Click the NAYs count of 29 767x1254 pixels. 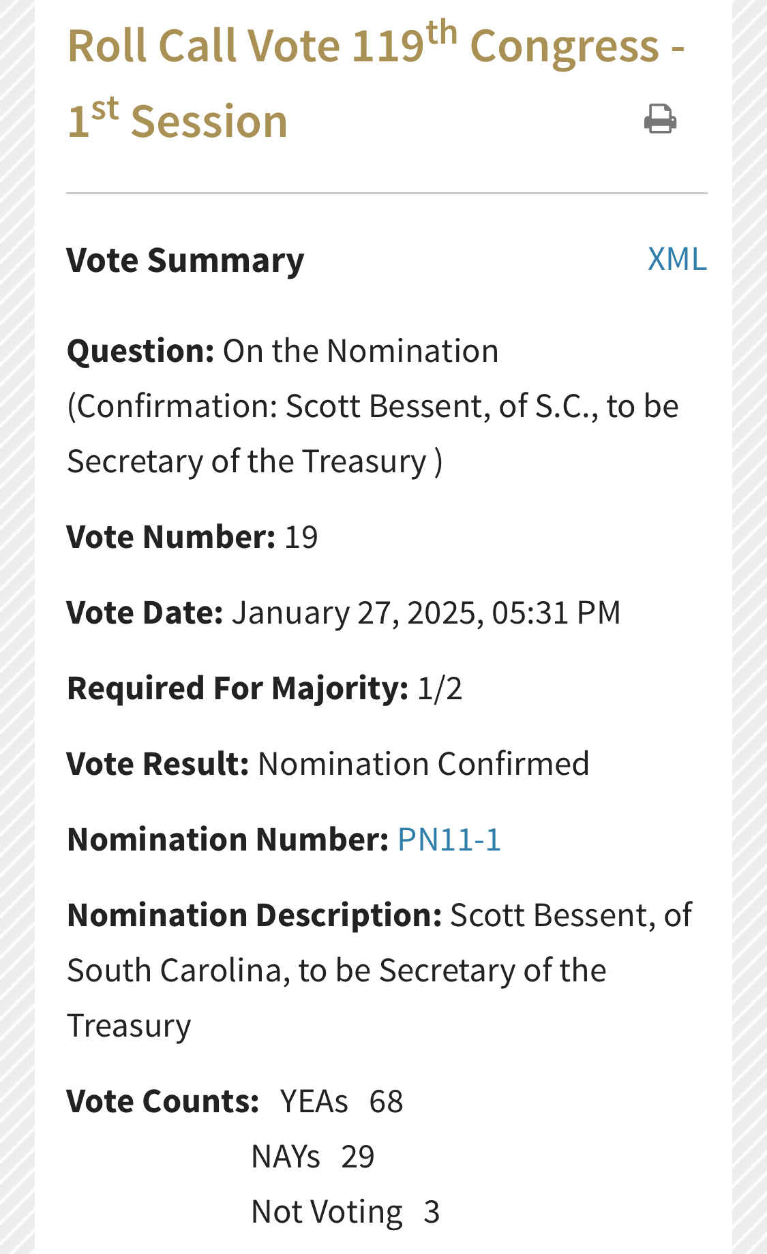[357, 1157]
